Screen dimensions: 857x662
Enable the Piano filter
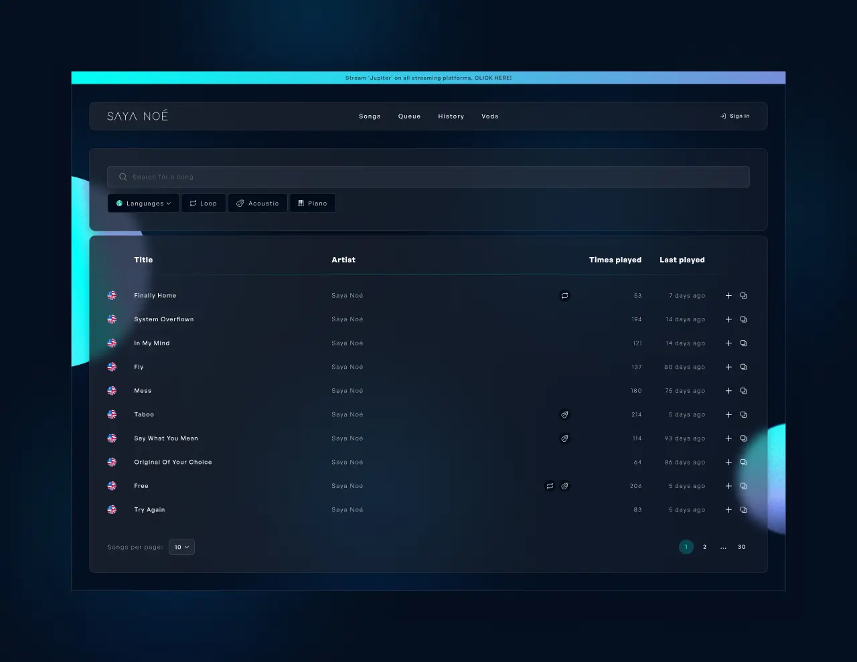[x=312, y=203]
